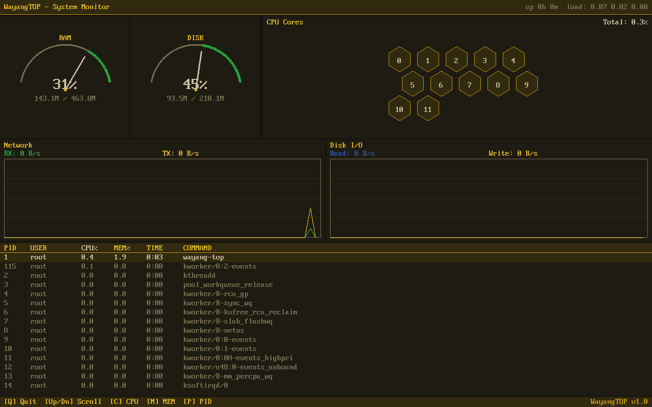Select the hexagon for core 3
This screenshot has height=407, width=652.
[x=485, y=59]
